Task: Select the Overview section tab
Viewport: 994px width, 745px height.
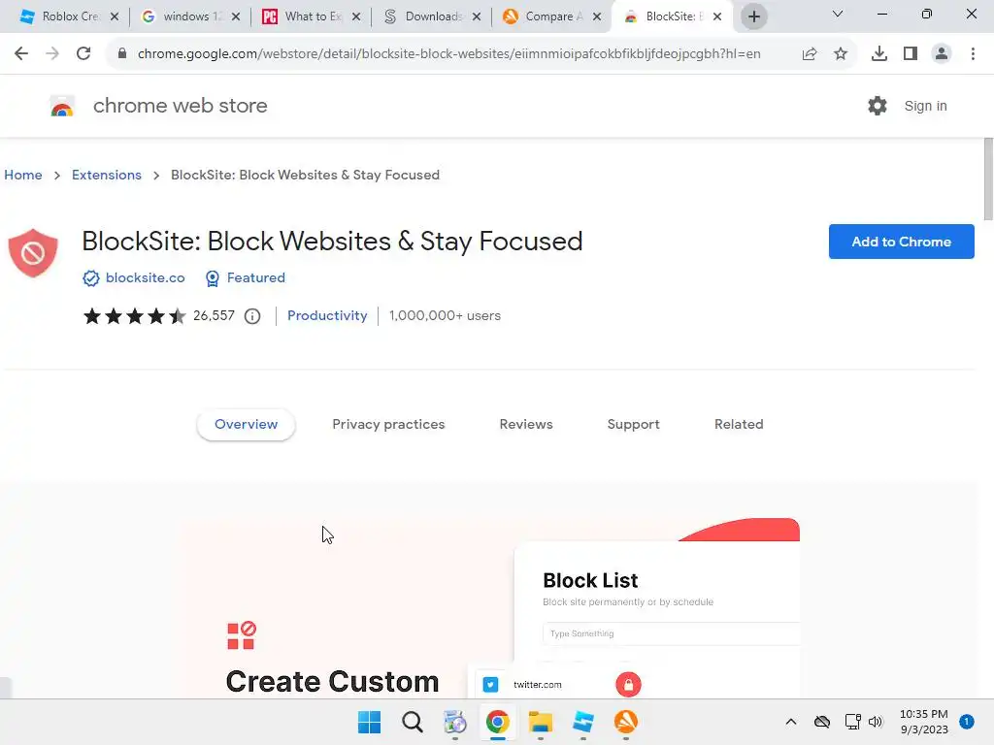Action: coord(246,425)
